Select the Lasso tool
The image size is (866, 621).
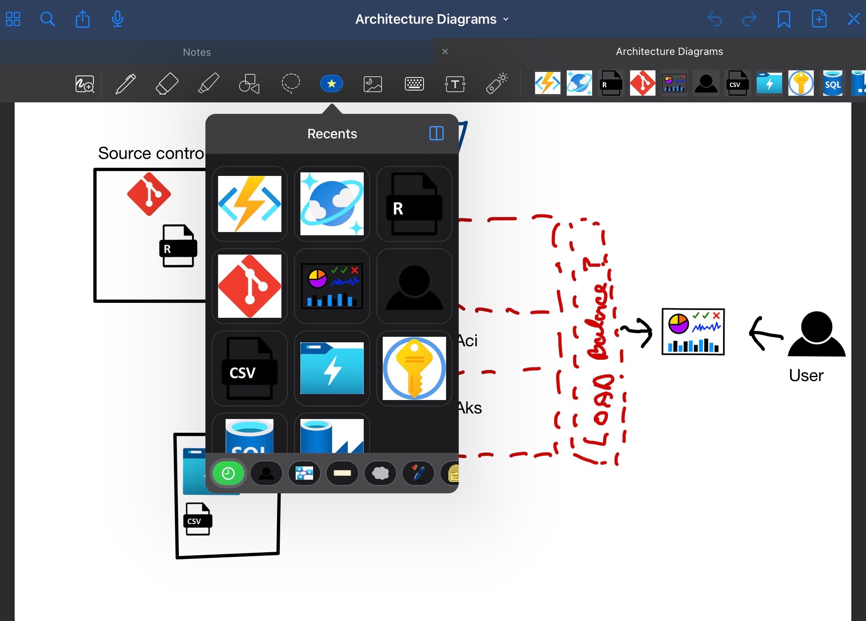291,84
